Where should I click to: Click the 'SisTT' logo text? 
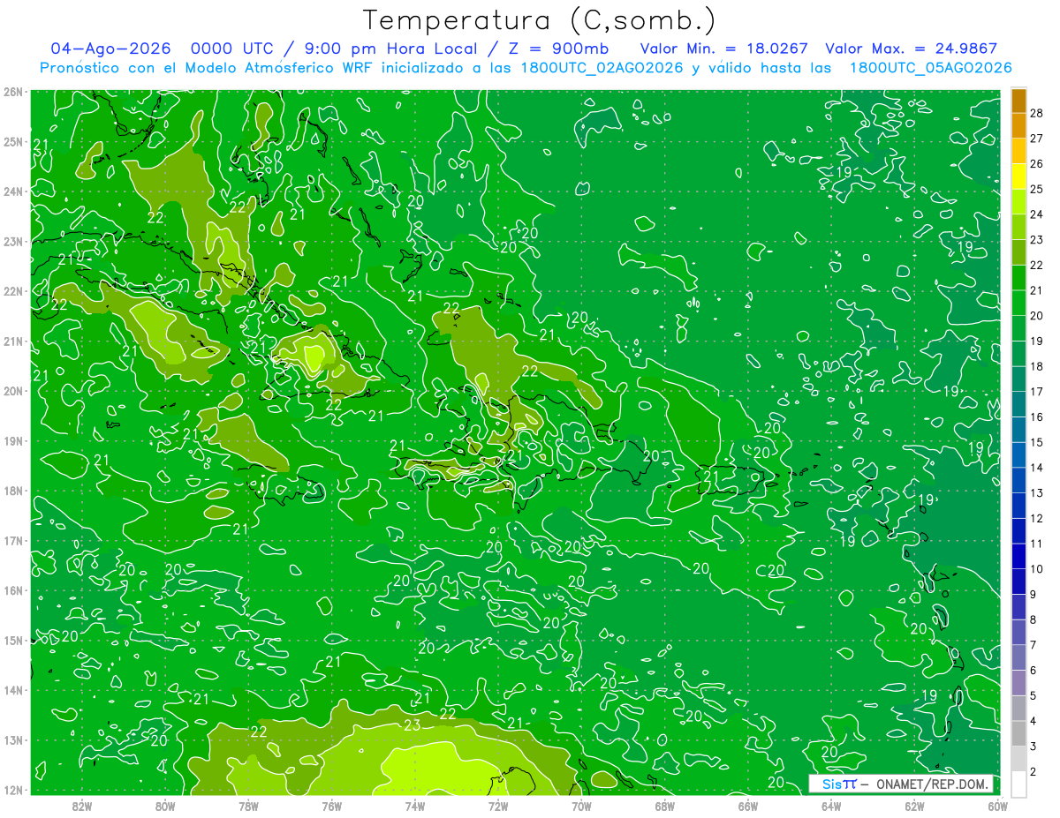click(839, 784)
